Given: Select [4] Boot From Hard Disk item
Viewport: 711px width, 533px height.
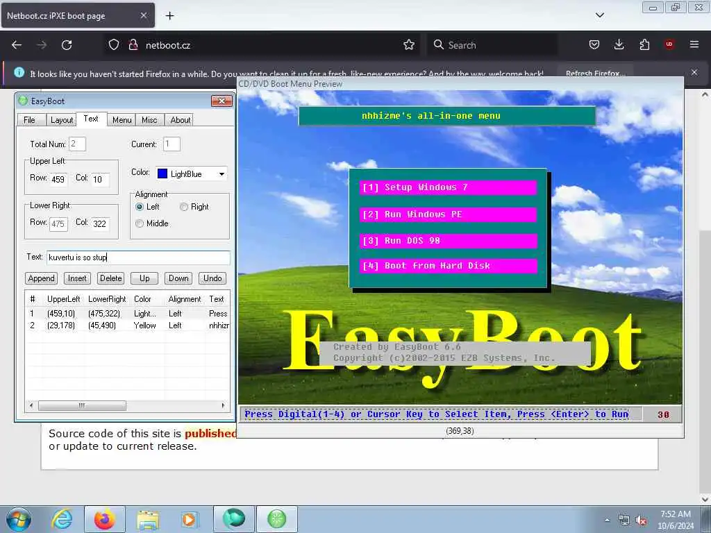Looking at the screenshot, I should click(x=448, y=266).
